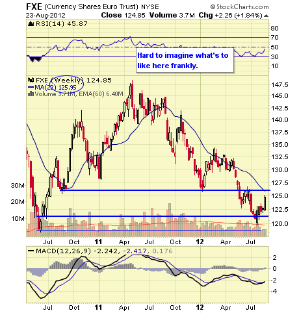Screen dimensions: 299x313
Task: Click the blue MA(22) legend line marker
Action: (31, 88)
